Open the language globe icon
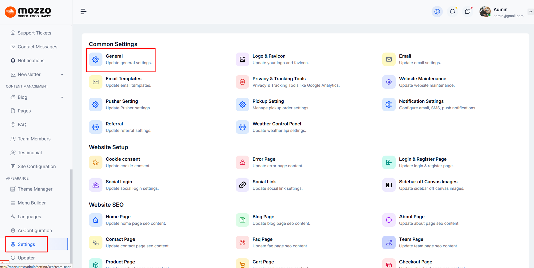 point(437,12)
